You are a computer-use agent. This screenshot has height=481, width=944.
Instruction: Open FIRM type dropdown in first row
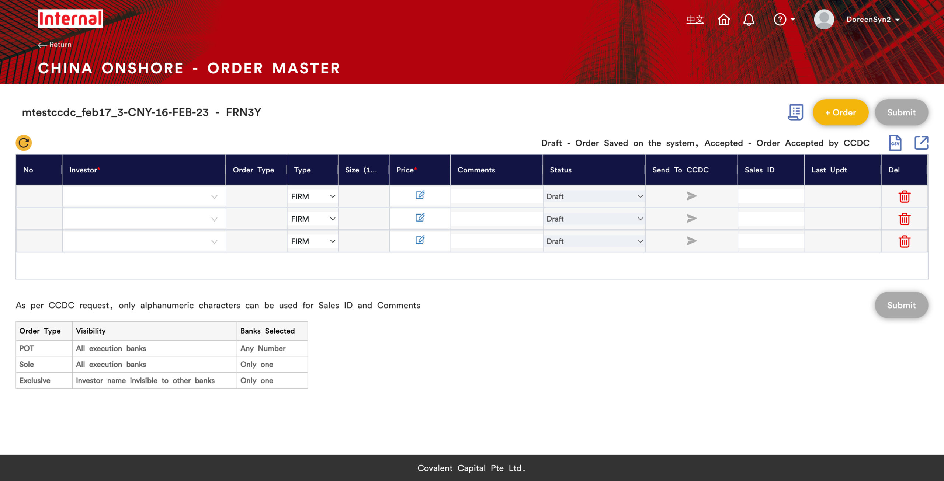(x=313, y=196)
